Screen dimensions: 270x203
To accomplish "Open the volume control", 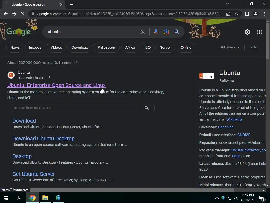I will pos(236,198).
